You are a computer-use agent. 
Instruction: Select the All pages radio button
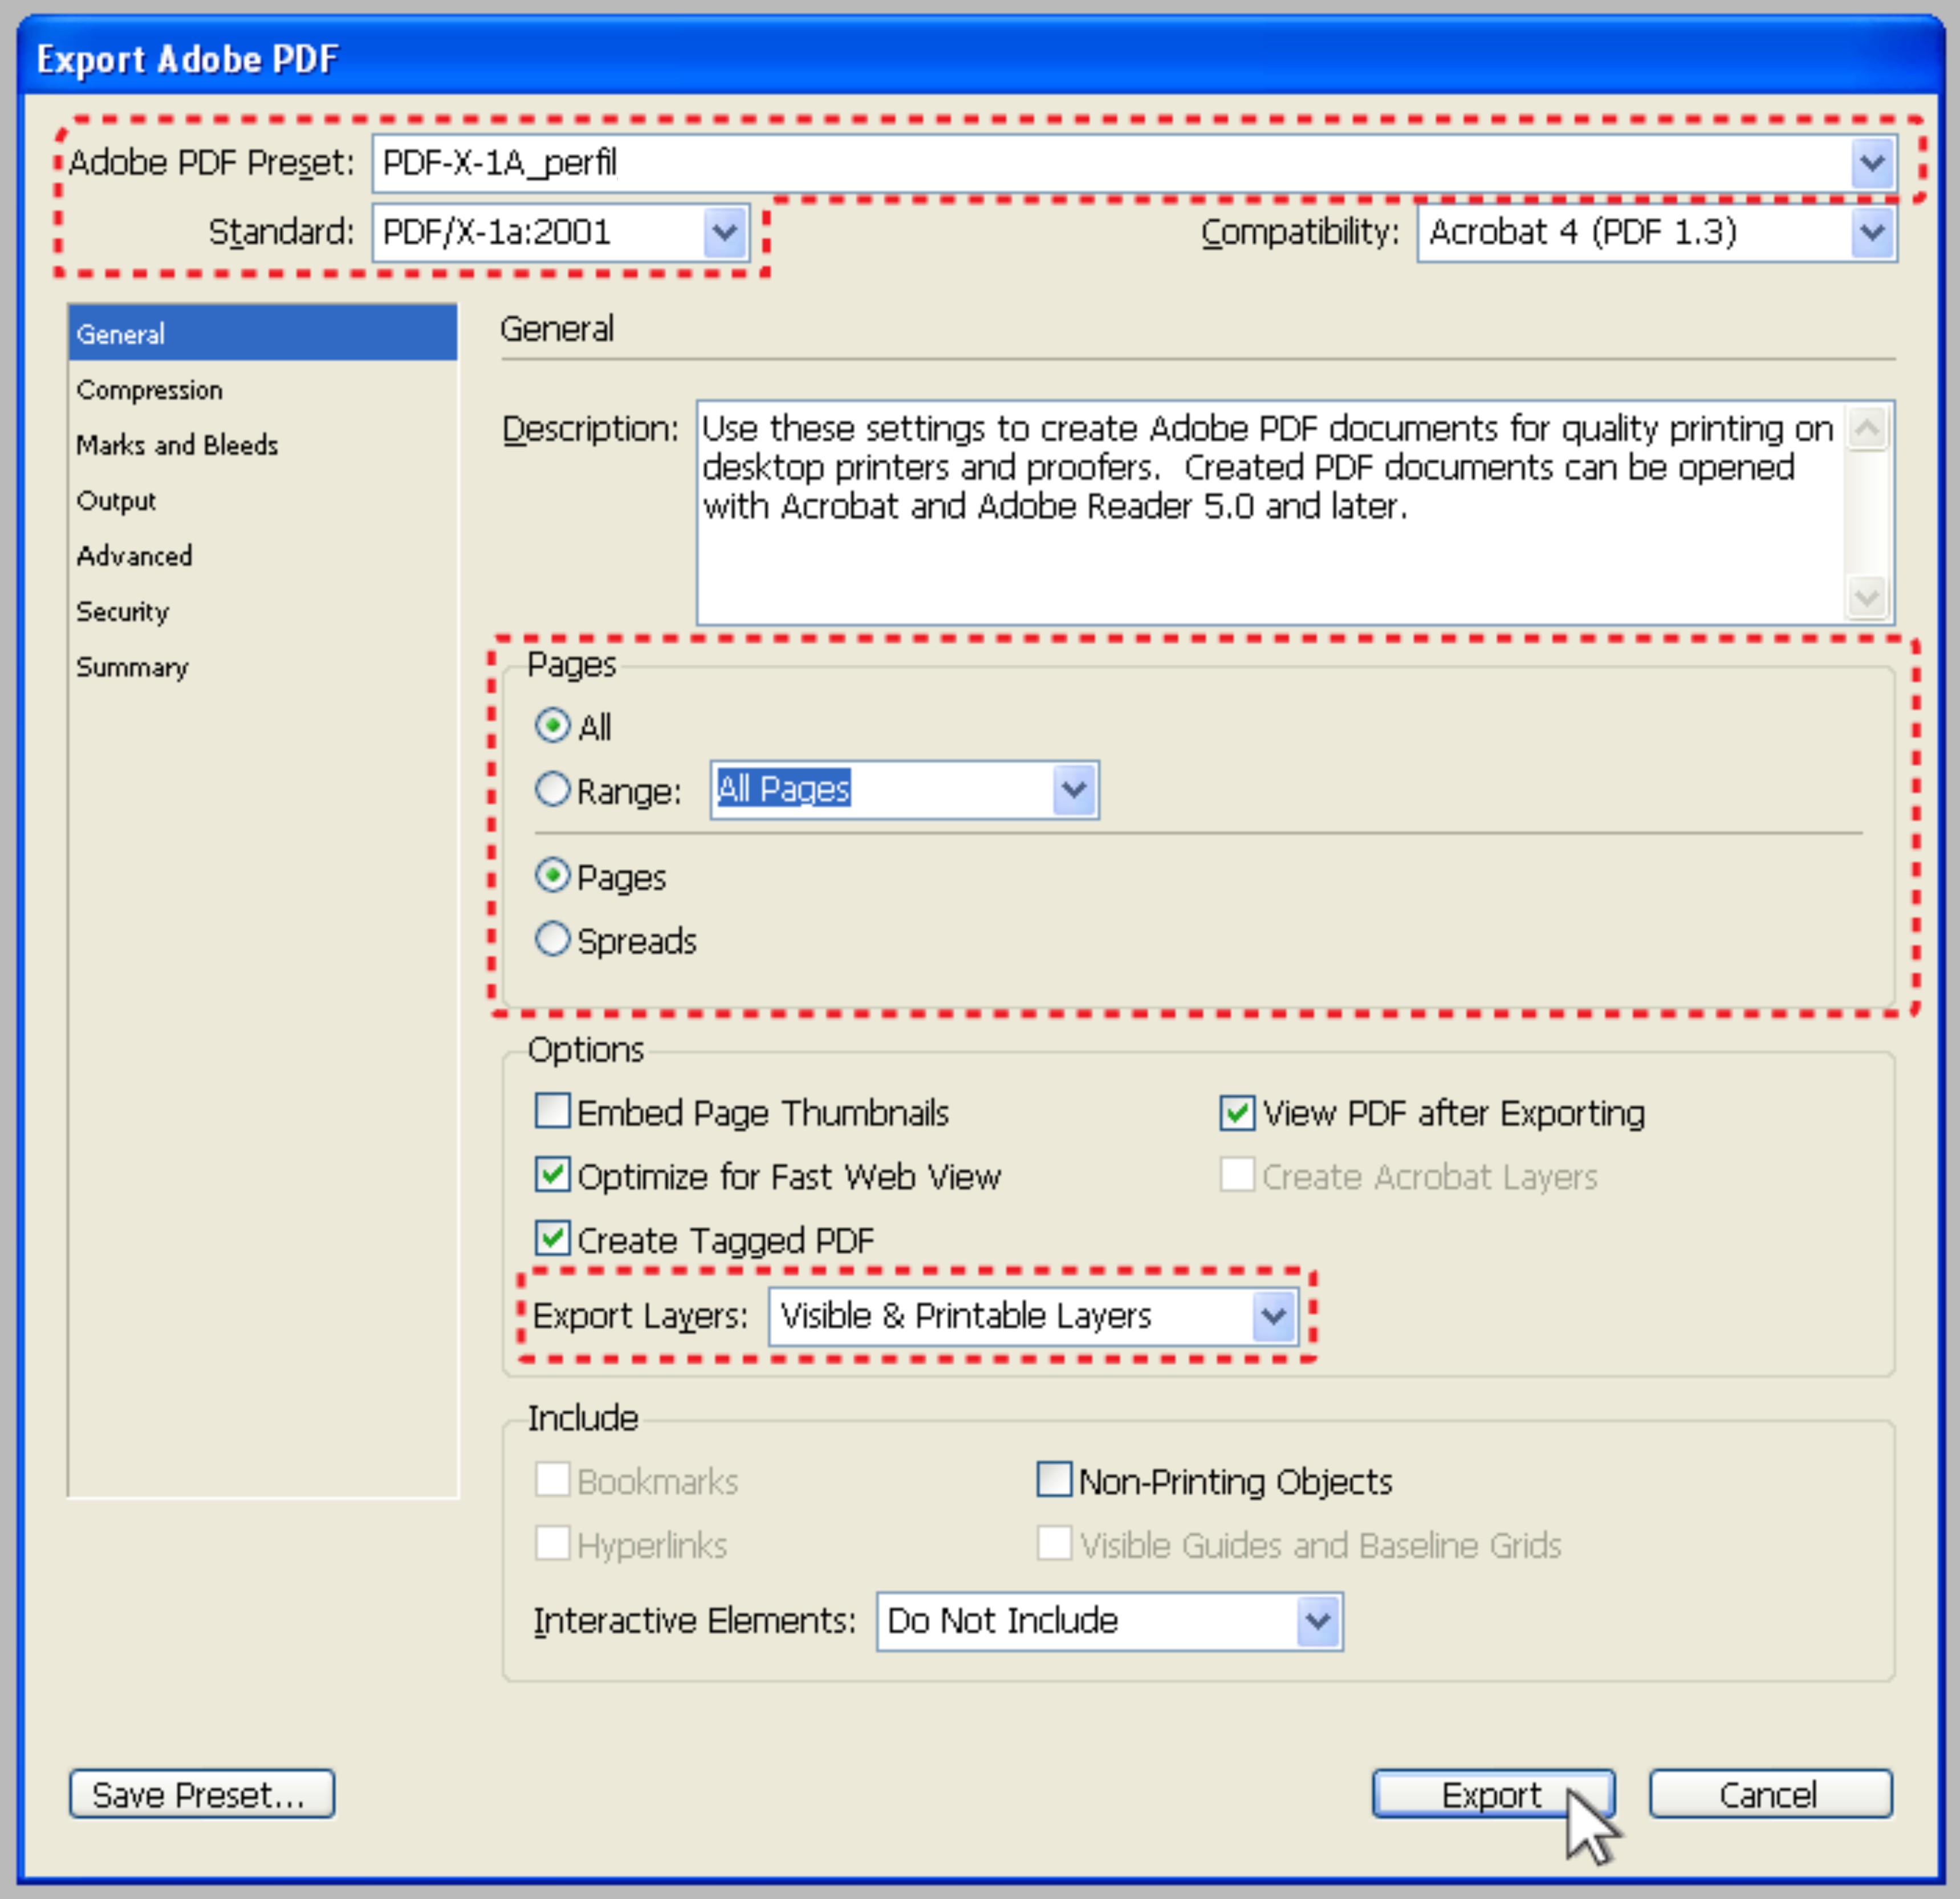(x=552, y=725)
